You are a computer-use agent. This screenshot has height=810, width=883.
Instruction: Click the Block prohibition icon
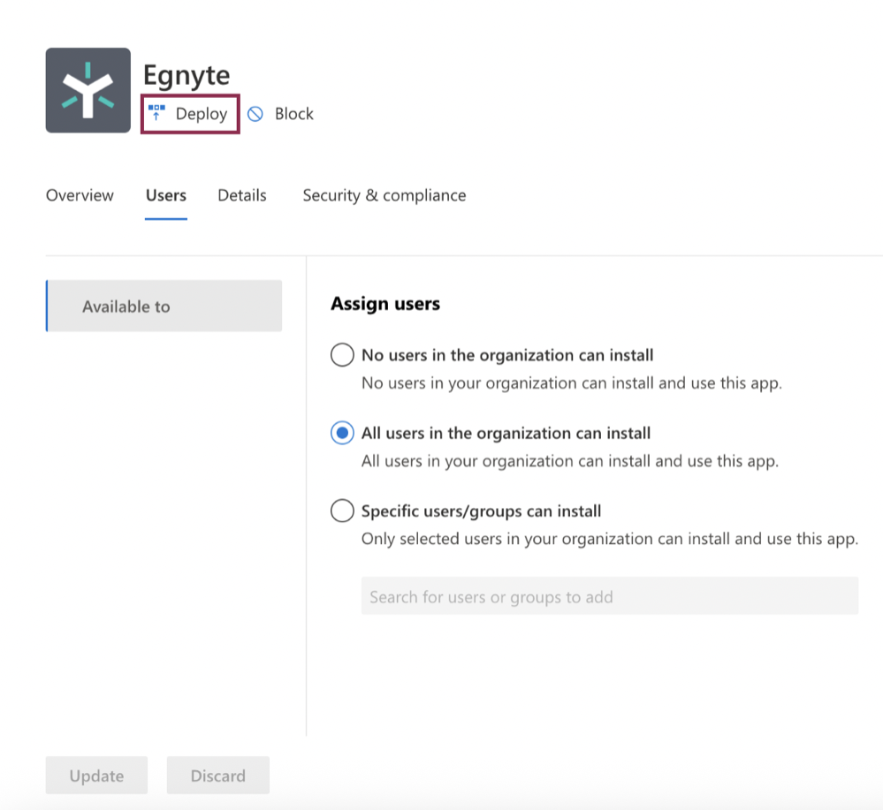point(256,114)
